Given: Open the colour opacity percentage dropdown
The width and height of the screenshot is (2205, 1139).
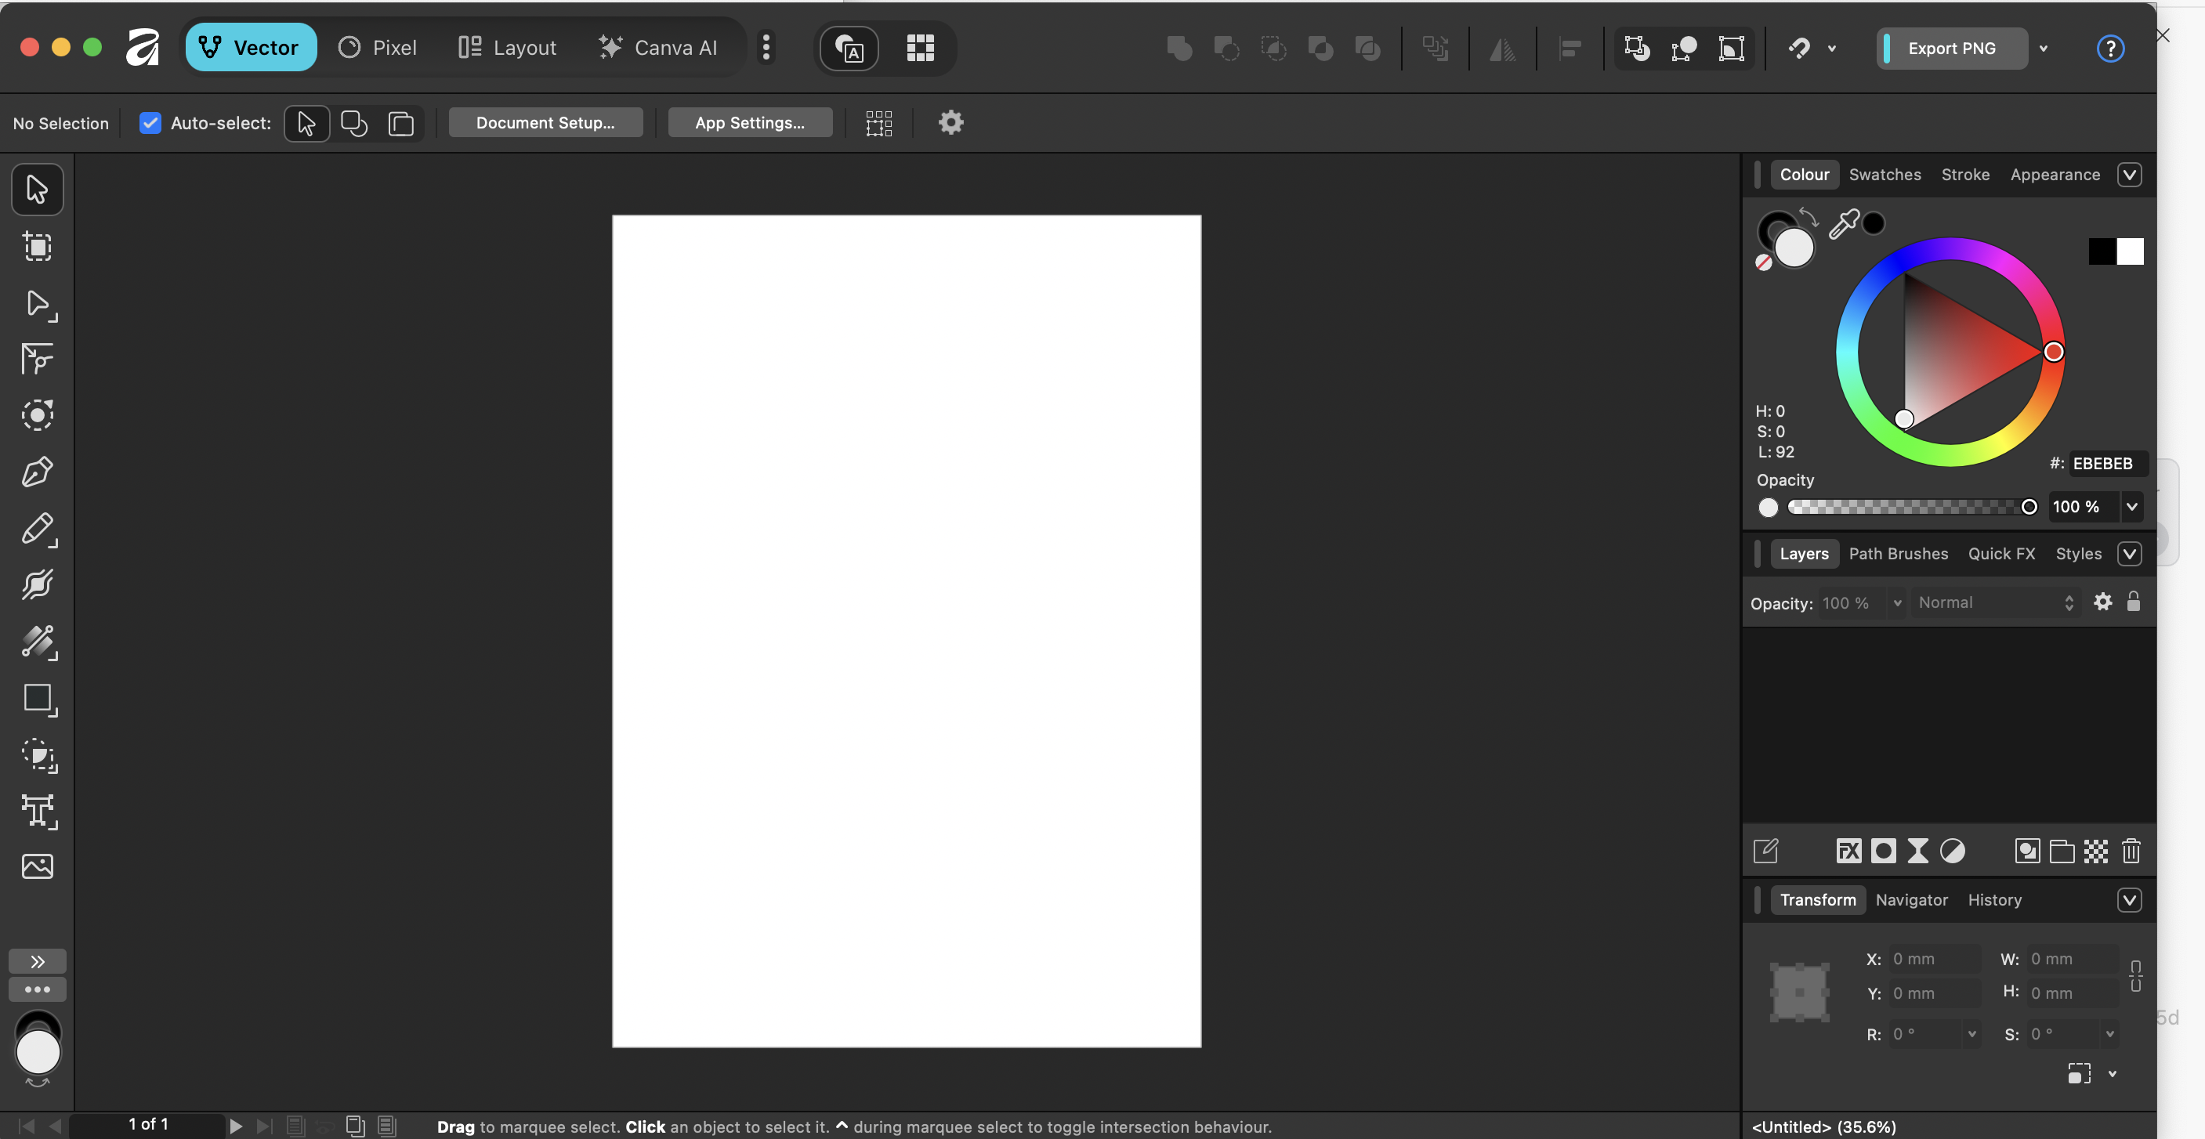Looking at the screenshot, I should [x=2131, y=507].
